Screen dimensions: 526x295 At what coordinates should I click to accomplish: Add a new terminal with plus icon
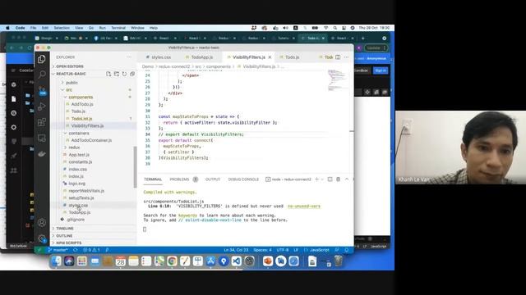click(x=316, y=179)
